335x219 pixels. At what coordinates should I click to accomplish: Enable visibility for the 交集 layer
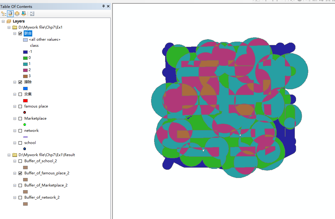[x=20, y=94]
